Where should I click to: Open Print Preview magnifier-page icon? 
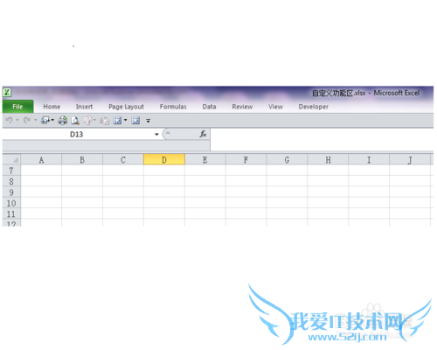click(x=75, y=120)
